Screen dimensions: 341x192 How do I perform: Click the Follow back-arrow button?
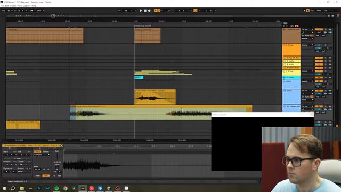pyautogui.click(x=119, y=11)
